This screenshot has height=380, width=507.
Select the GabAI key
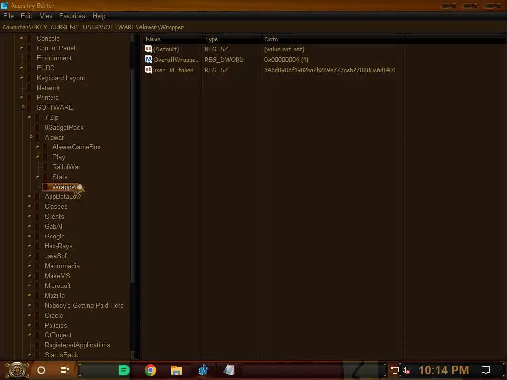53,227
